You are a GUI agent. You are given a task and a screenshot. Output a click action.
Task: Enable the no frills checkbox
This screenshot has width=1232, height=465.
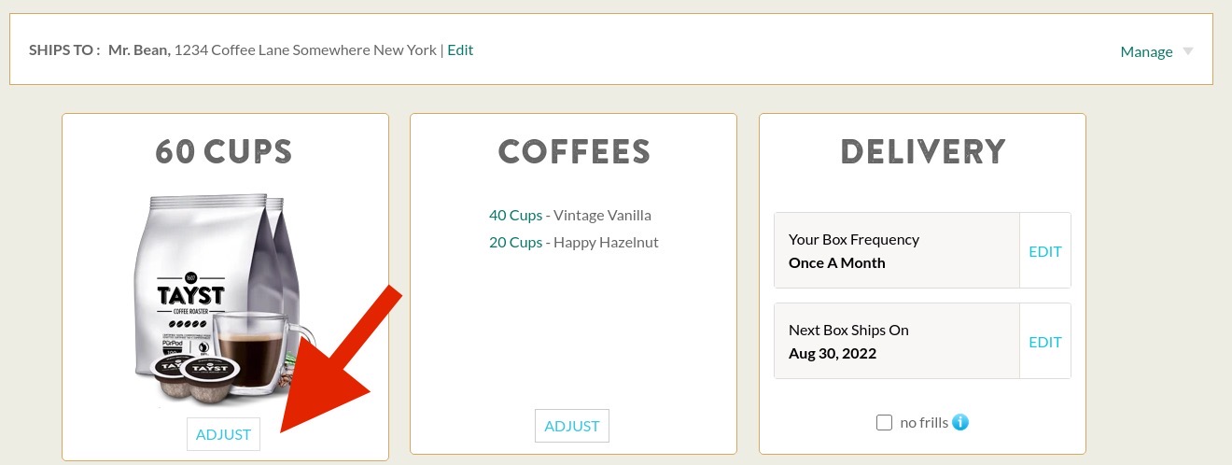click(x=885, y=423)
